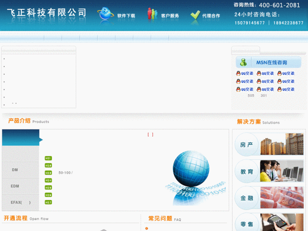Click the green NO.5 badge

pyautogui.click(x=48, y=187)
